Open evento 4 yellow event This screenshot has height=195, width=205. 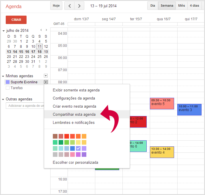pos(162,152)
